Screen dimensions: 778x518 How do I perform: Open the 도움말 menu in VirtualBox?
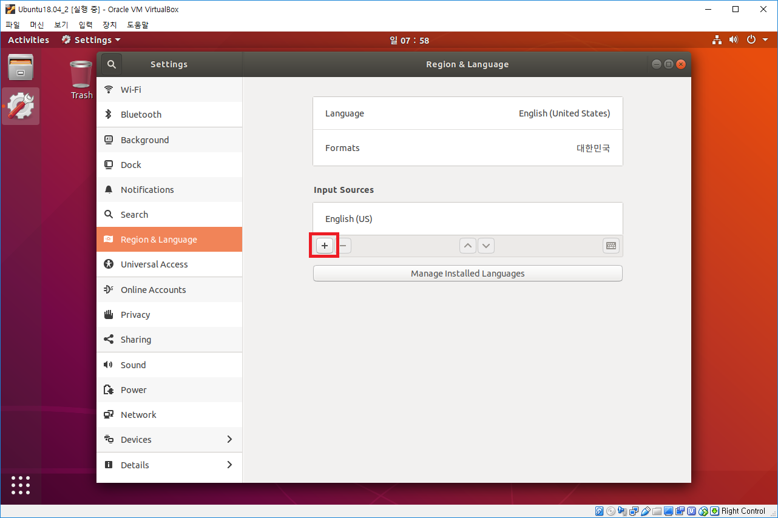coord(138,25)
